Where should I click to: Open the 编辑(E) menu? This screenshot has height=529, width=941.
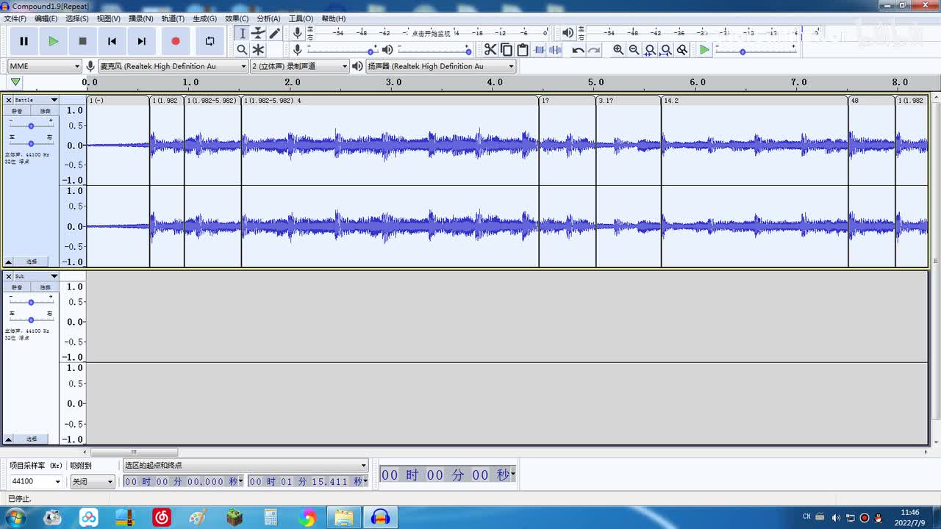pyautogui.click(x=46, y=18)
